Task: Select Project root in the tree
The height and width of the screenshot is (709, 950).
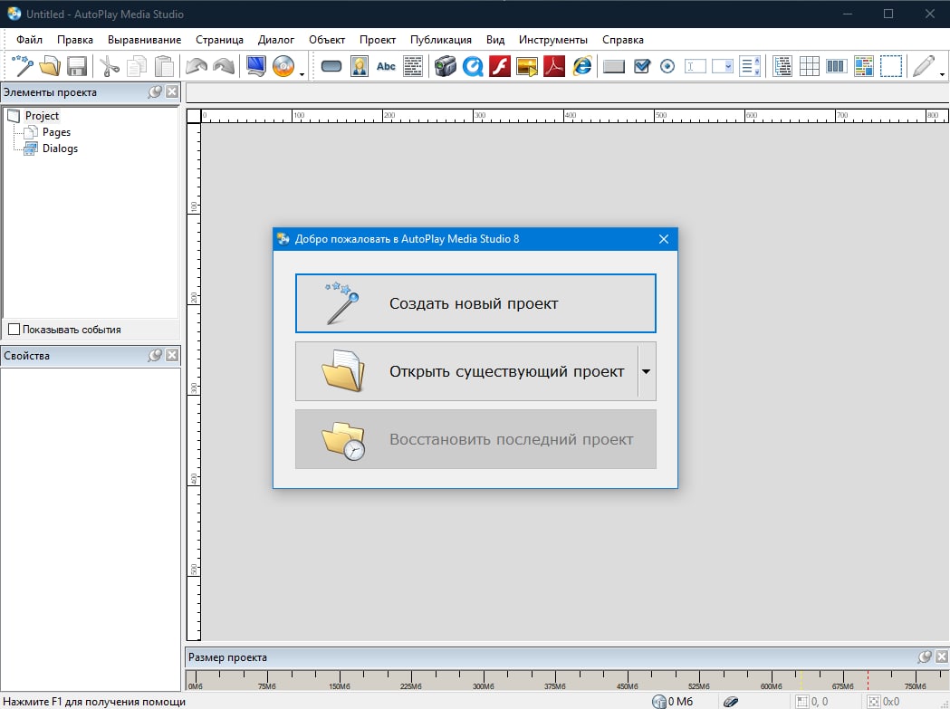Action: click(x=42, y=115)
